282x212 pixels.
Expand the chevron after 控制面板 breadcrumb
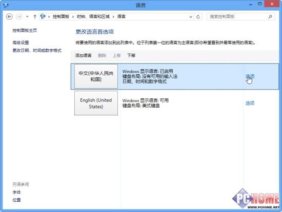click(73, 17)
